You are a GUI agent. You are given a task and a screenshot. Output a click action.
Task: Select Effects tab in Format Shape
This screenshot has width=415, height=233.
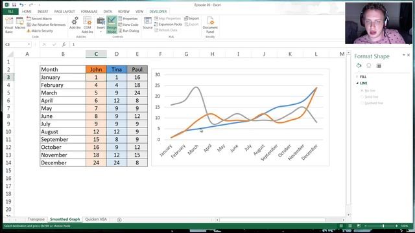pos(369,65)
